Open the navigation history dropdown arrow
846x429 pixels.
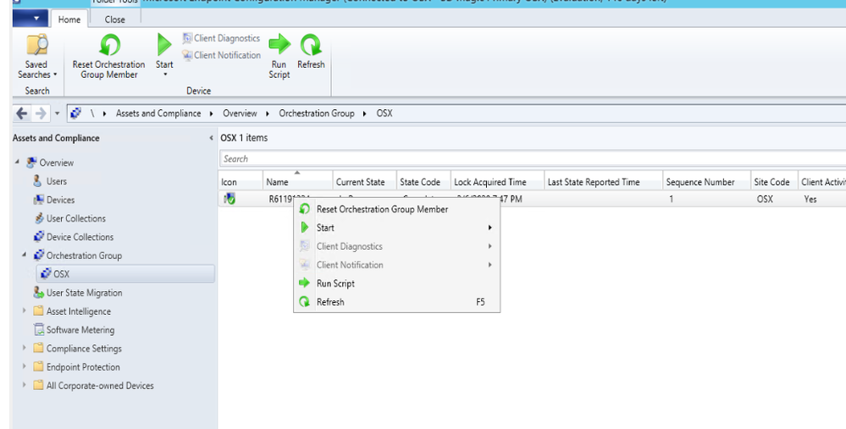tap(58, 113)
